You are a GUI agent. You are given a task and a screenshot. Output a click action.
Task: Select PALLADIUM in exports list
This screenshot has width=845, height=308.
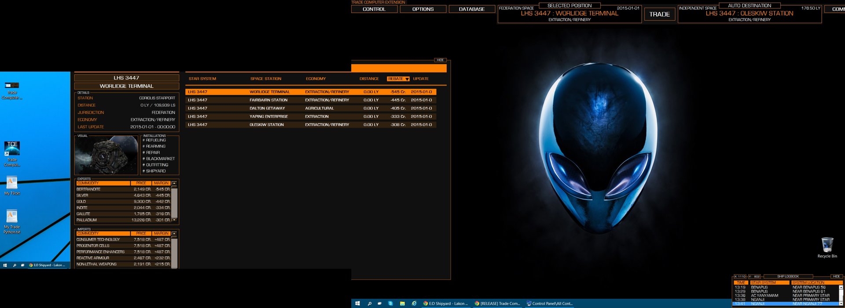tap(123, 220)
